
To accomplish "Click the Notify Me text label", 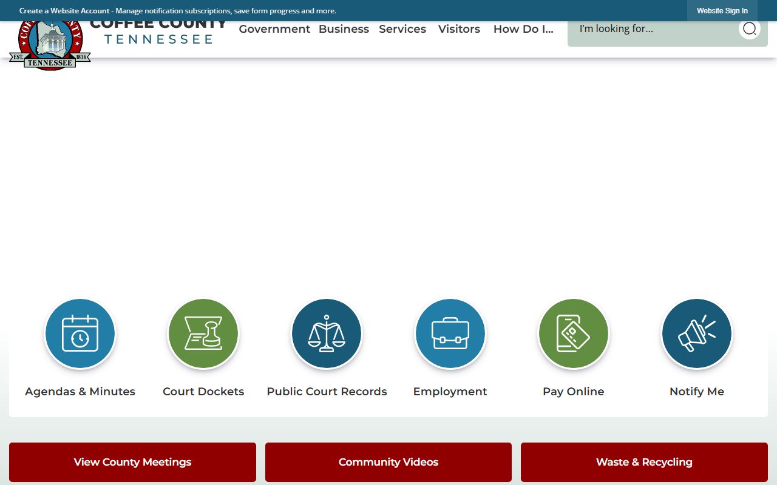I will coord(697,392).
